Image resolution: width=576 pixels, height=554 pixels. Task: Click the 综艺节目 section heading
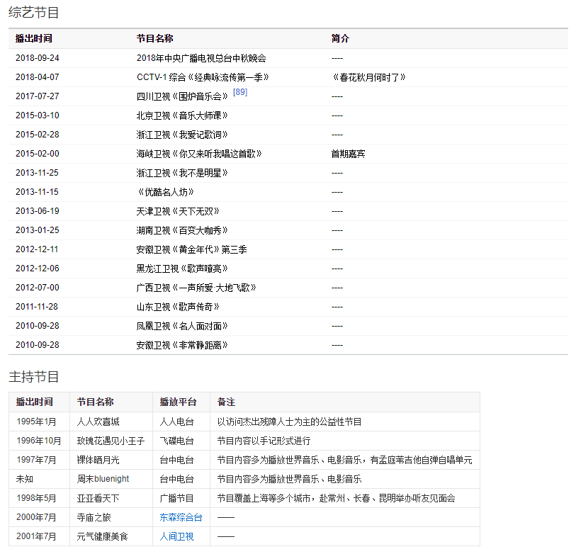coord(34,12)
